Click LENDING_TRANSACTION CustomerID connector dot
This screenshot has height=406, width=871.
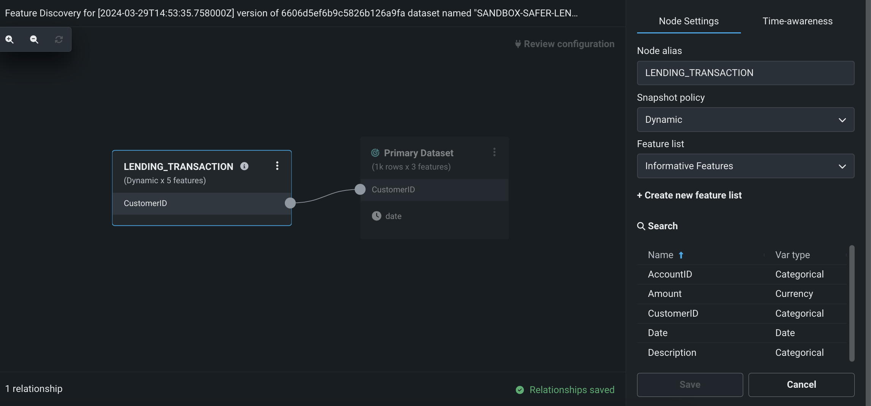[x=290, y=203]
